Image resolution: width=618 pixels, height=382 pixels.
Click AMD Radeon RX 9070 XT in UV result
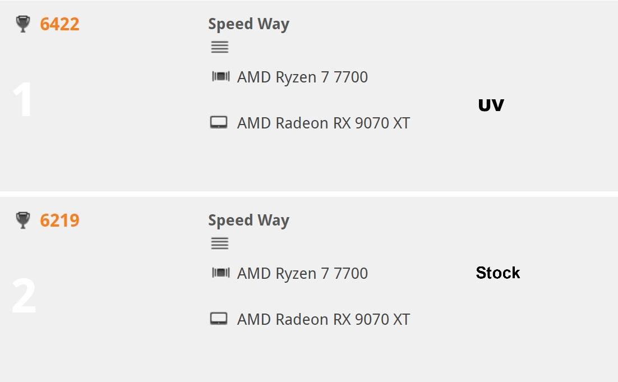click(x=323, y=123)
